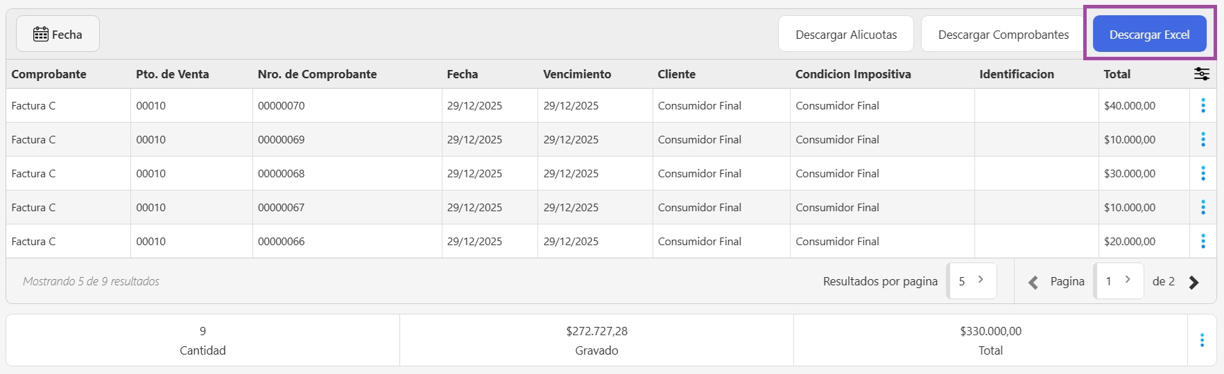Sort by Total column header

point(1117,74)
